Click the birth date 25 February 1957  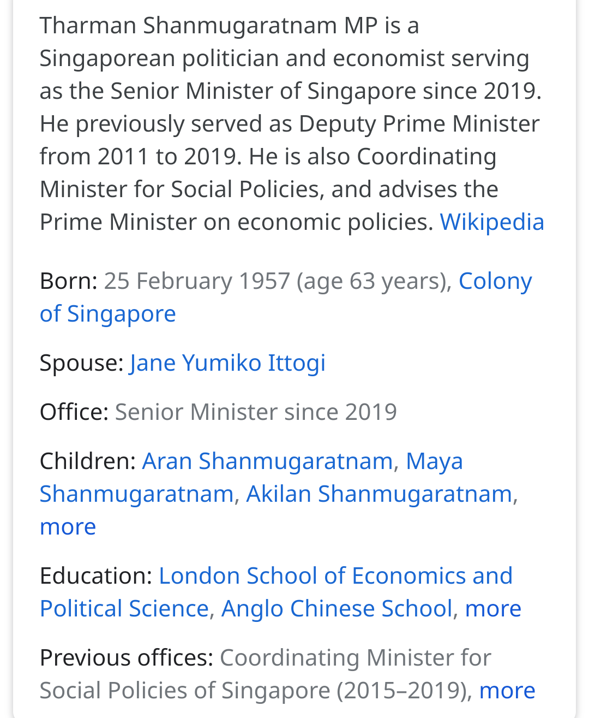point(197,281)
